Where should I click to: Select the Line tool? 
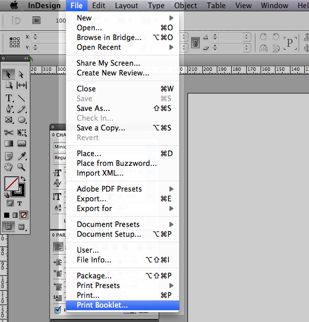click(x=22, y=98)
